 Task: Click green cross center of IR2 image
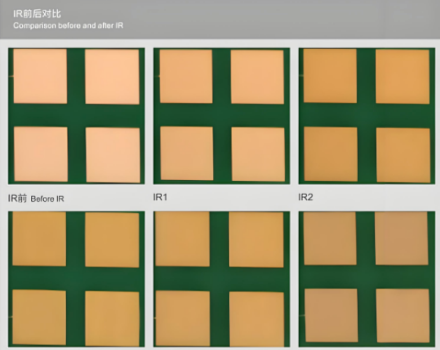(x=366, y=115)
